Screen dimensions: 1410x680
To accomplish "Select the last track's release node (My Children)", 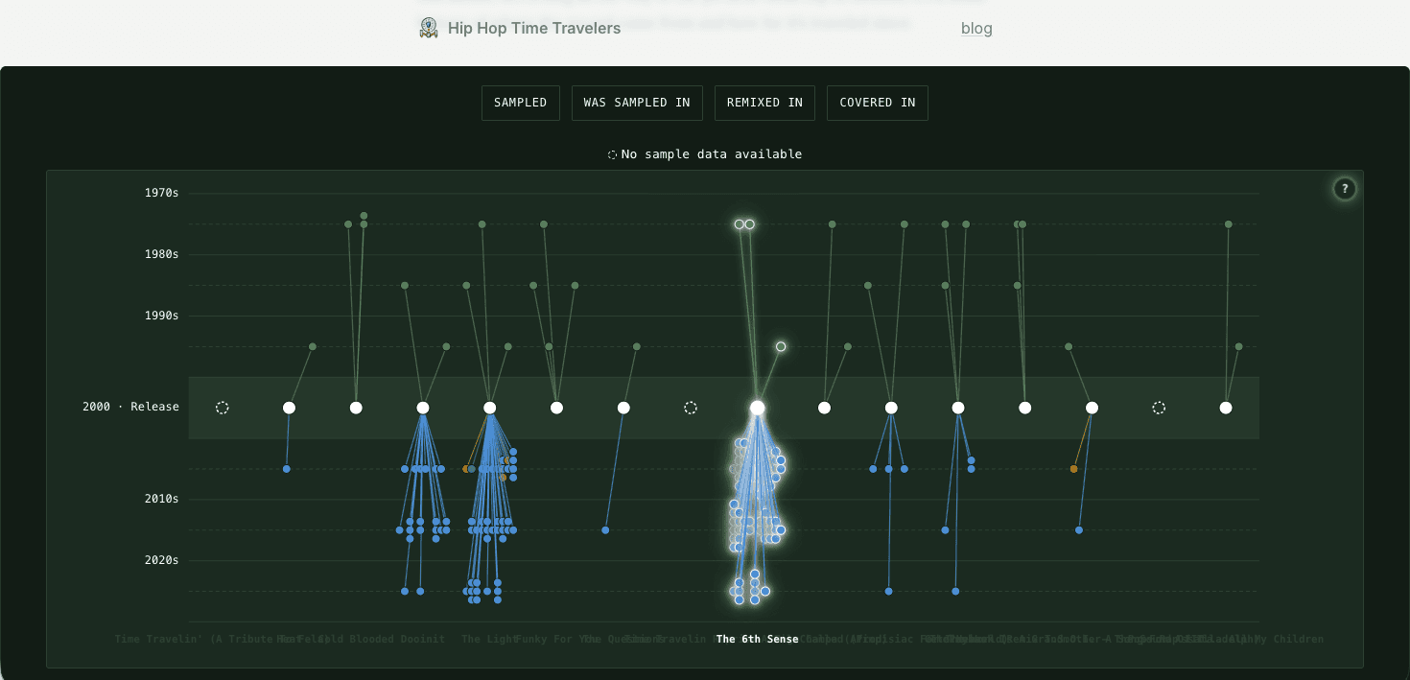I will click(1226, 408).
